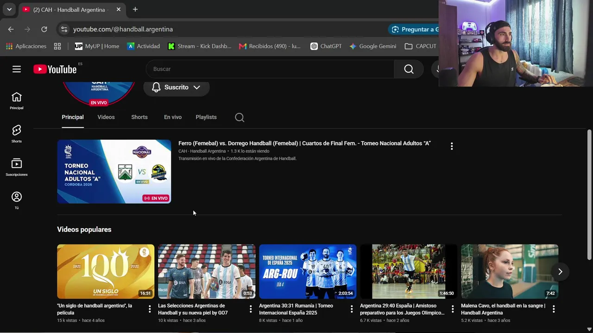Expand the Suscrito notification dropdown
Screen dimensions: 593x333
(x=176, y=87)
